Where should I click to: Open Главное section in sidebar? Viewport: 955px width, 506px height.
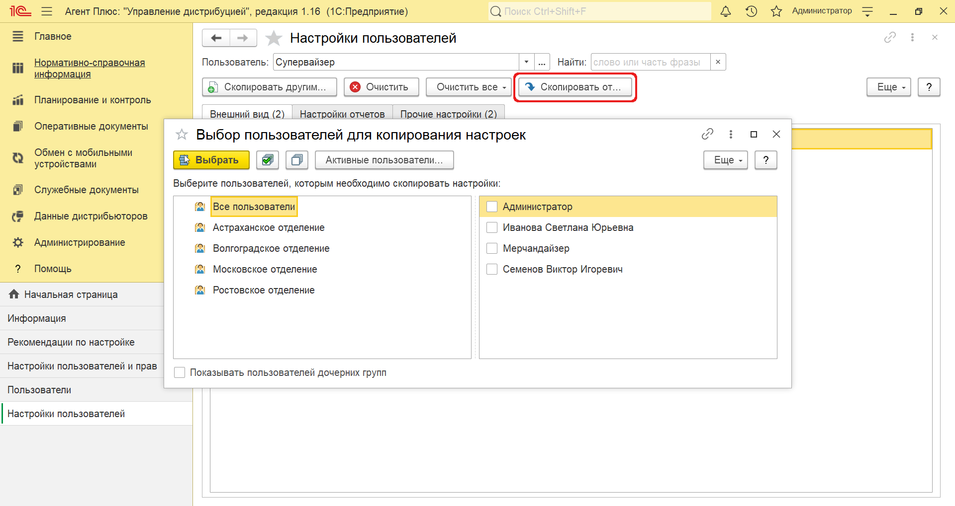point(53,36)
